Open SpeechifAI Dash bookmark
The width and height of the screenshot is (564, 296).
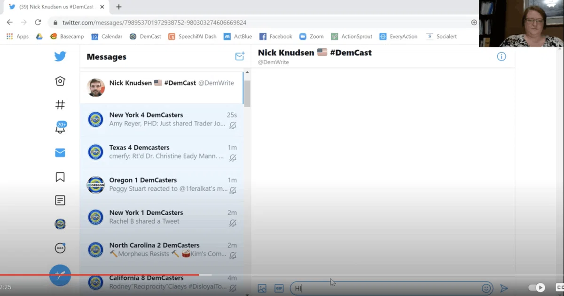193,36
